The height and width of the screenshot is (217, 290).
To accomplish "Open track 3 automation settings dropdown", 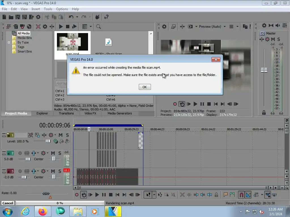I will click(x=48, y=171).
